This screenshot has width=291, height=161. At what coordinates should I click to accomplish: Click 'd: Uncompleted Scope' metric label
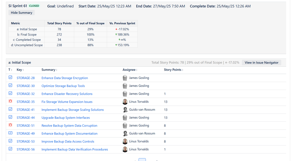coord(27,45)
